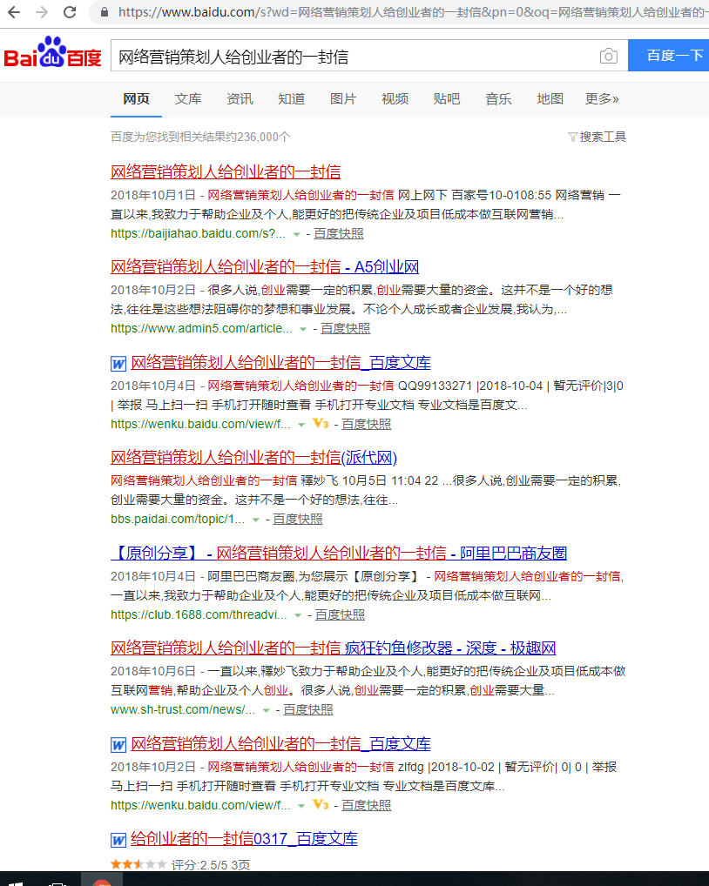The image size is (709, 886).
Task: Click the address bar lock icon
Action: tap(105, 12)
